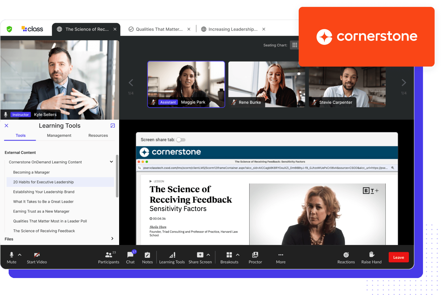Open Share Screen options arrow
444x295 pixels.
[x=208, y=255]
